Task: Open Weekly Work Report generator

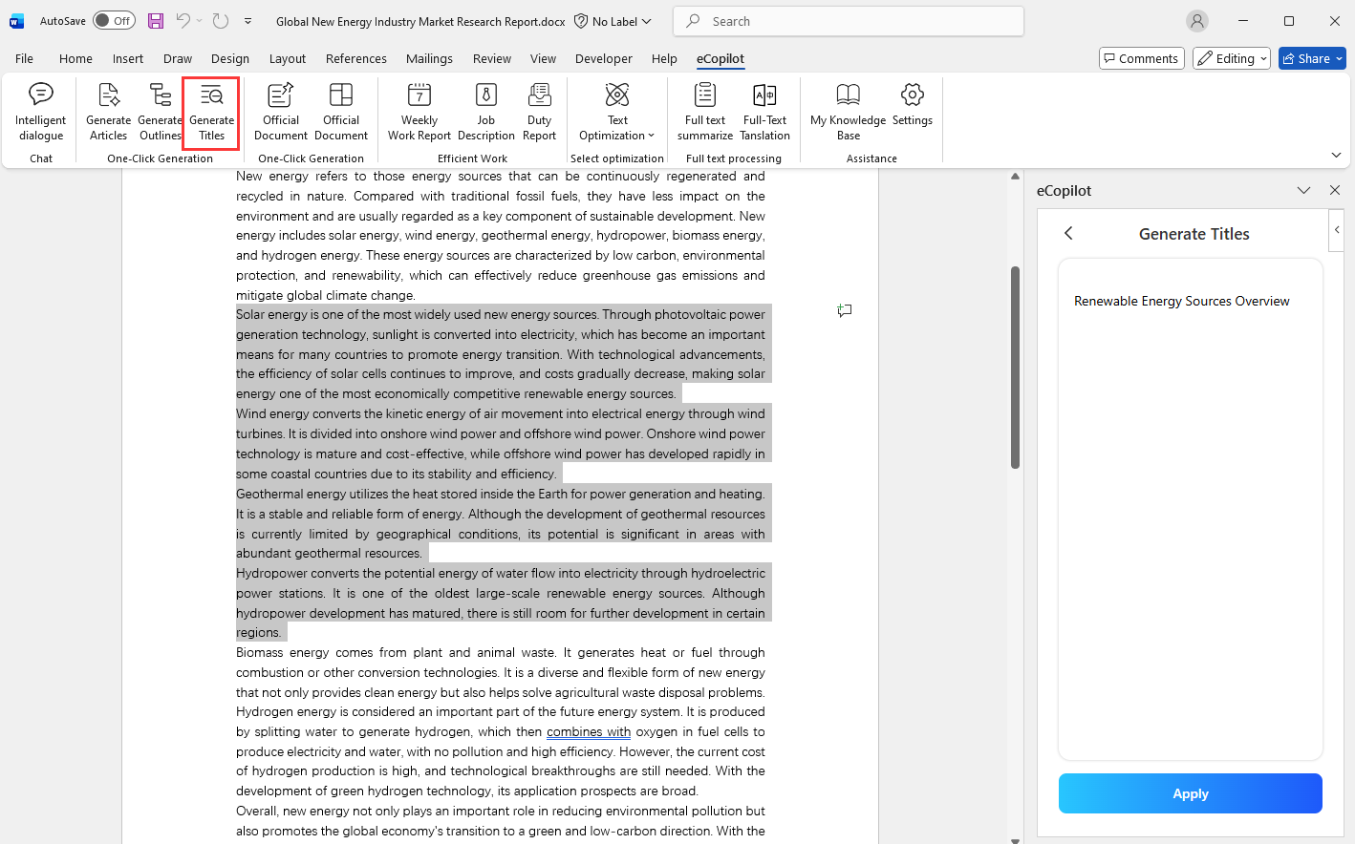Action: coord(419,111)
